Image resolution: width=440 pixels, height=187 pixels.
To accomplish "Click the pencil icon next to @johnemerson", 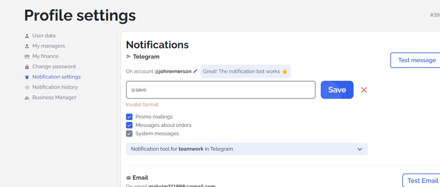I will click(x=195, y=71).
